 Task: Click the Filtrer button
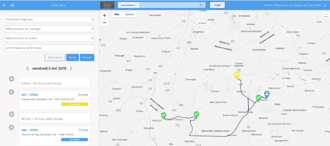coord(72,57)
